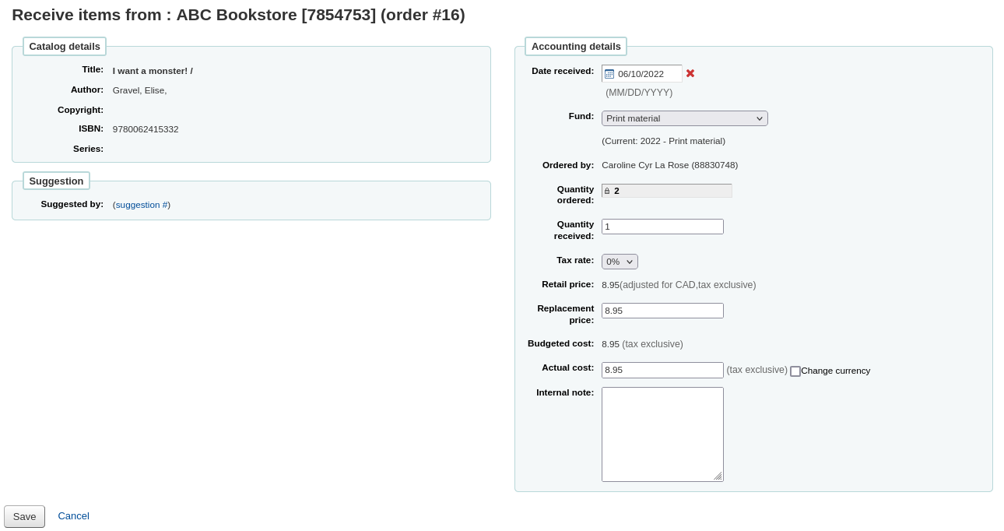Click the Accounting details section label
The width and height of the screenshot is (1004, 531).
575,46
